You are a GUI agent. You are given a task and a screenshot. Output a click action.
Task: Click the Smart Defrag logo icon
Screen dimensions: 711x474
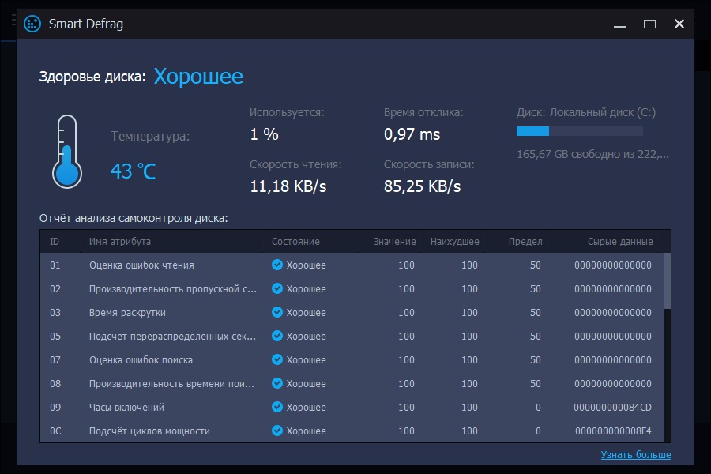32,24
